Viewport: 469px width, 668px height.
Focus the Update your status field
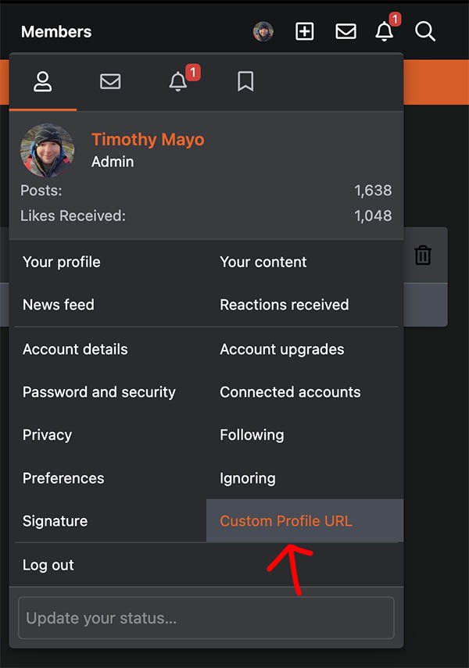206,618
